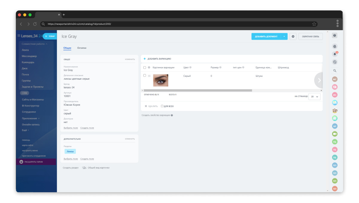Click the green video camera icon
The width and height of the screenshot is (359, 203).
[335, 134]
